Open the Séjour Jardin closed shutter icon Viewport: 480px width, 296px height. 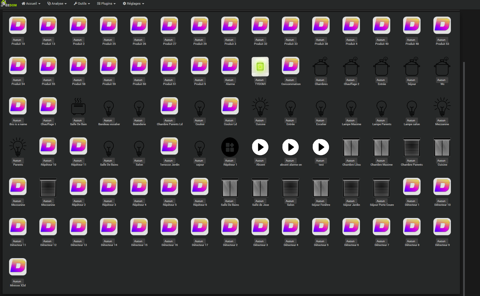tap(351, 187)
